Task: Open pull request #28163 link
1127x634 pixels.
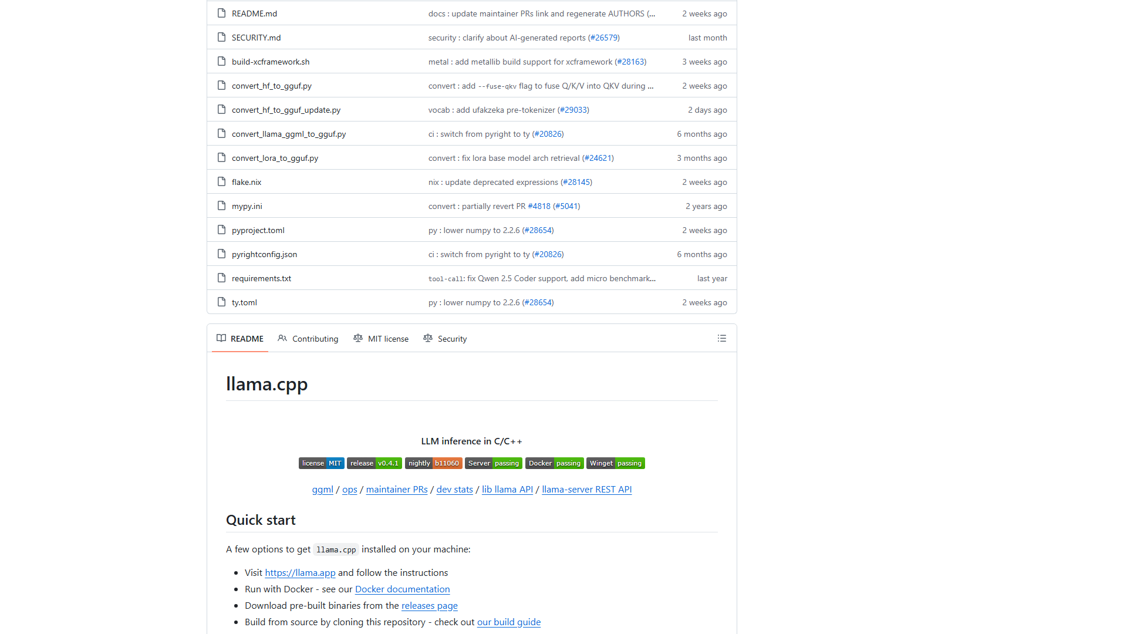Action: coord(630,62)
